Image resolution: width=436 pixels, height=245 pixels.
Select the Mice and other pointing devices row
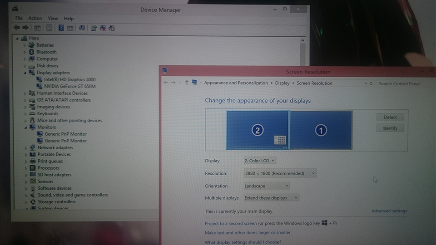(69, 120)
